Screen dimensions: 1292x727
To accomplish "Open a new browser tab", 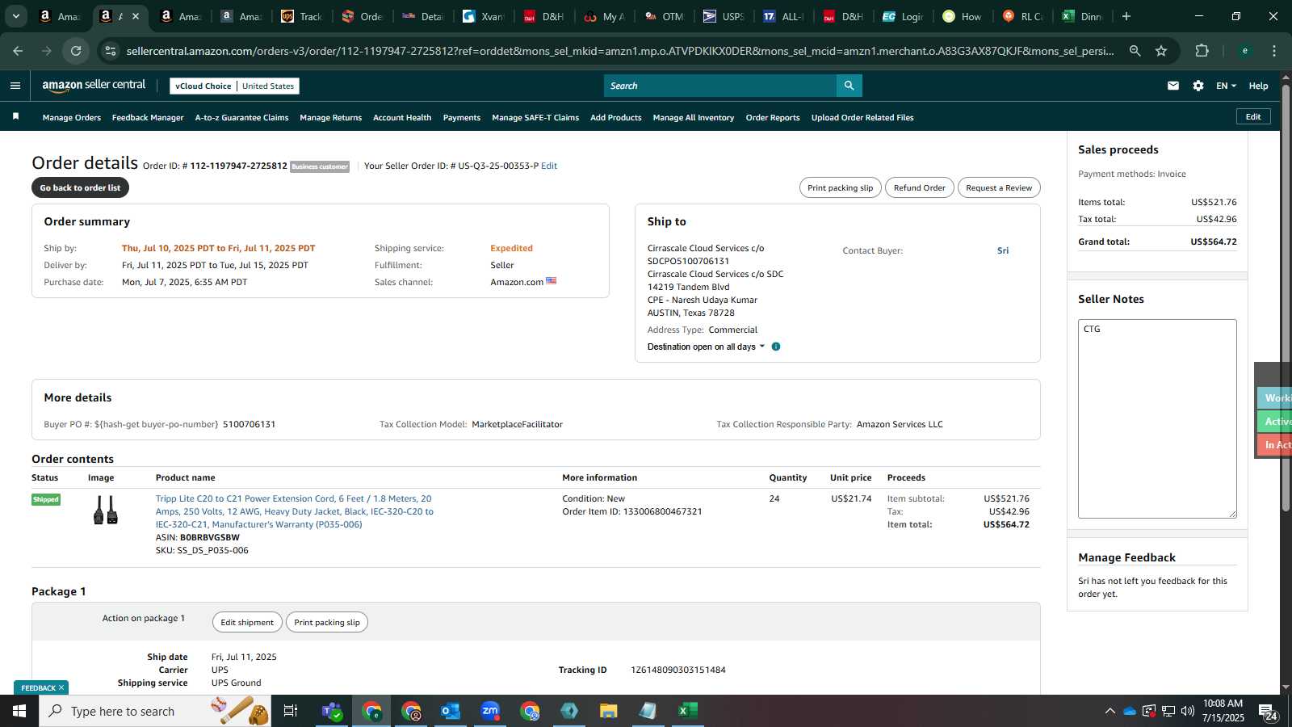I will (1126, 16).
